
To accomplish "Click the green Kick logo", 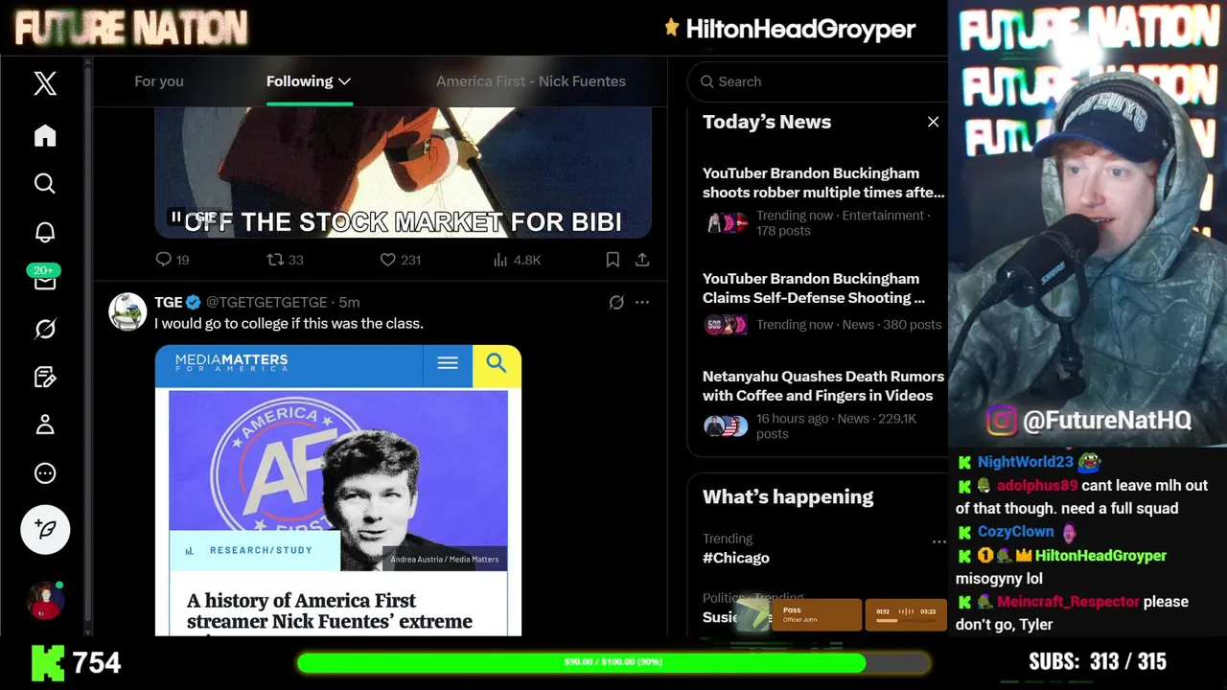I will [x=48, y=662].
